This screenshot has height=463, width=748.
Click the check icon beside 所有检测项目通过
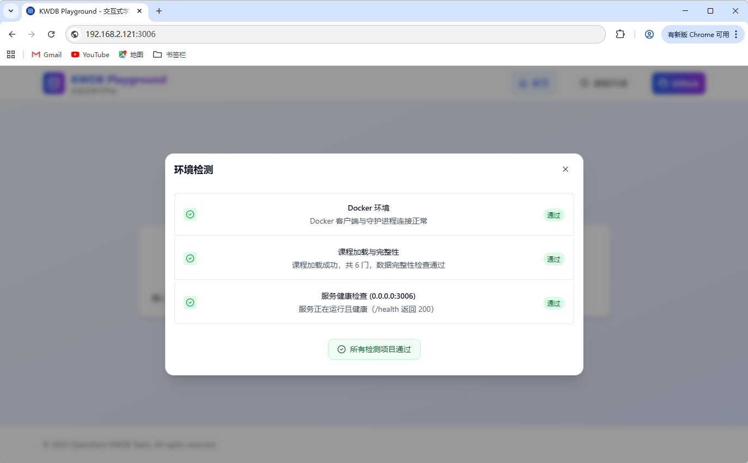coord(342,349)
